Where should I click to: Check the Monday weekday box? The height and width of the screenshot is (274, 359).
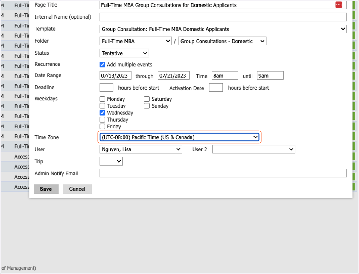coord(102,99)
